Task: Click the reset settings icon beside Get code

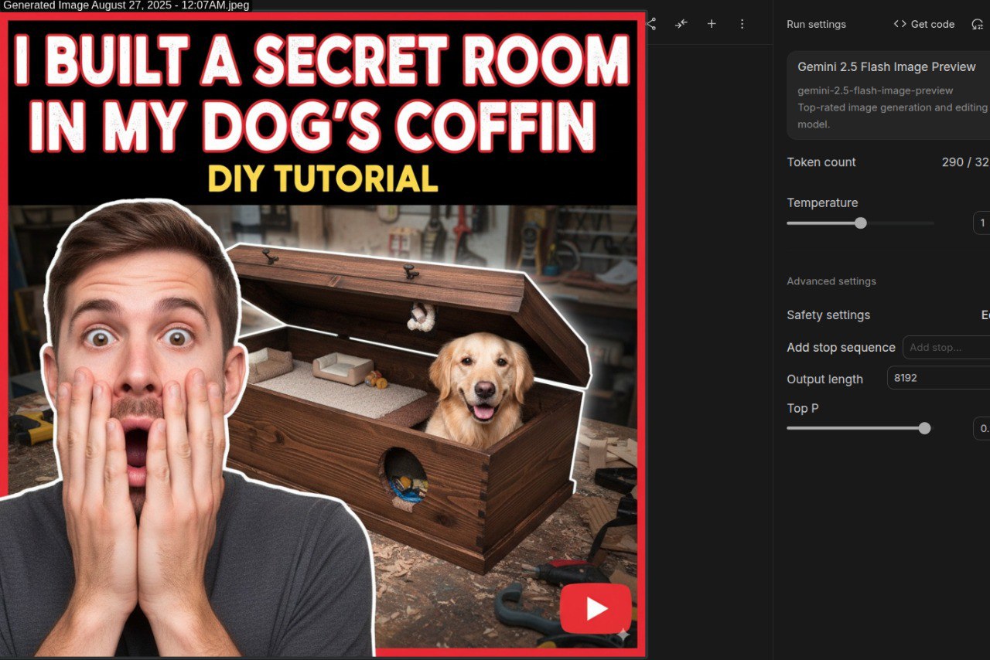Action: tap(977, 24)
